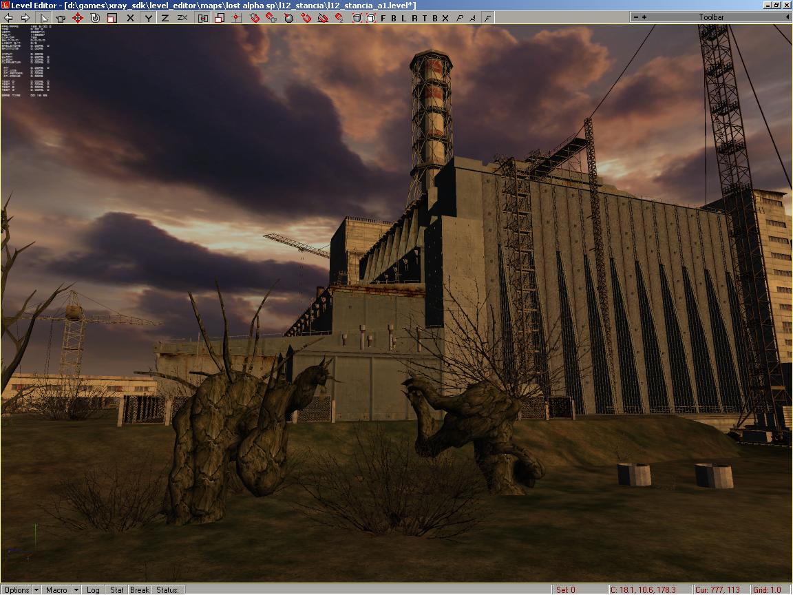Click the zoom extents selected cube icon

(x=371, y=18)
